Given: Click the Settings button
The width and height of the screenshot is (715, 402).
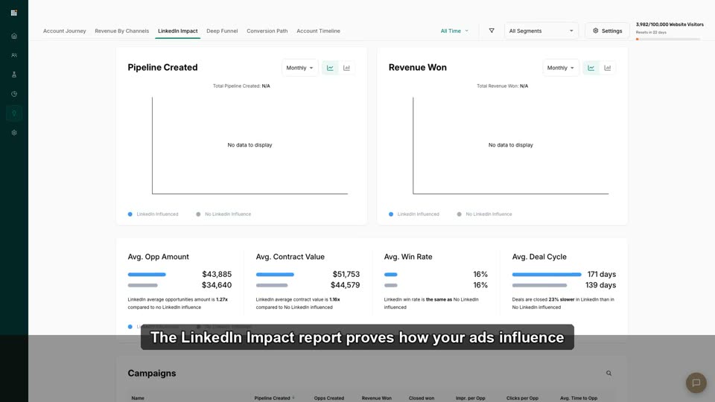Looking at the screenshot, I should coord(607,31).
